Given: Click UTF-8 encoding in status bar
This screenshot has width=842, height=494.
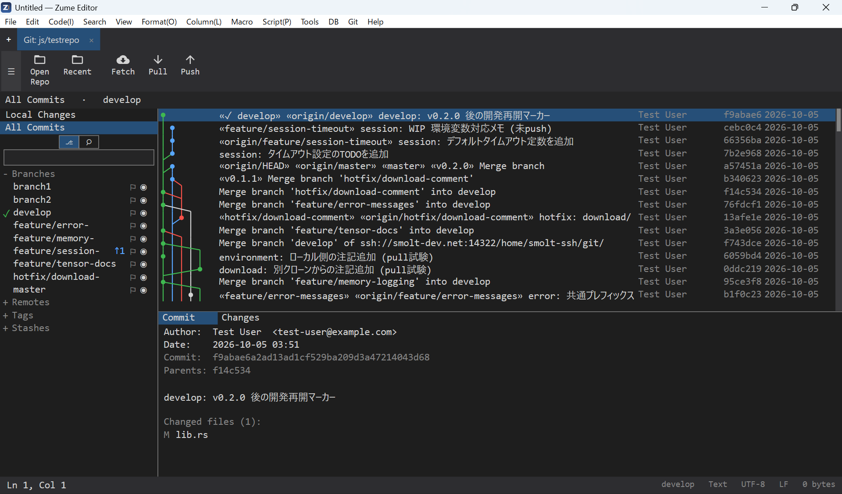Looking at the screenshot, I should point(753,484).
